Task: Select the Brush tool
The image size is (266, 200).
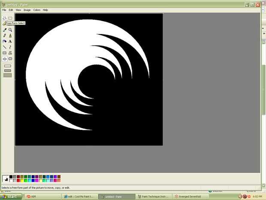Action: point(10,36)
